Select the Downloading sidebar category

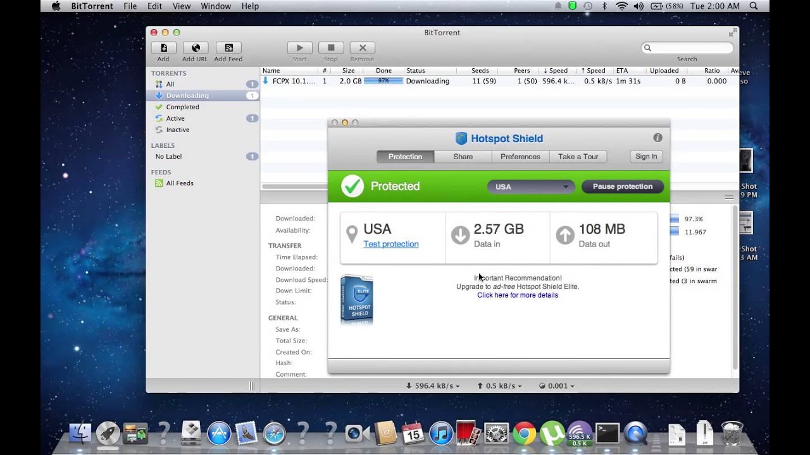coord(202,95)
